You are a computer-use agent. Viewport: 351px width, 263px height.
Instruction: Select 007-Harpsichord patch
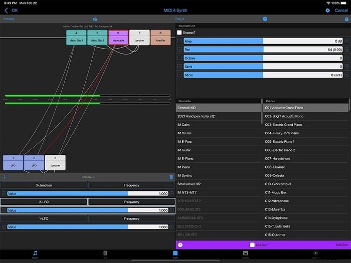pyautogui.click(x=306, y=159)
